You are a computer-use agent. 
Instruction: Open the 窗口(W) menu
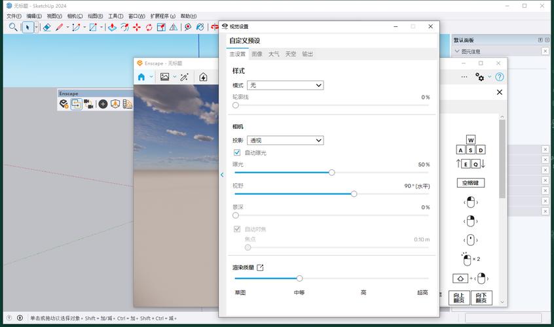pyautogui.click(x=137, y=16)
